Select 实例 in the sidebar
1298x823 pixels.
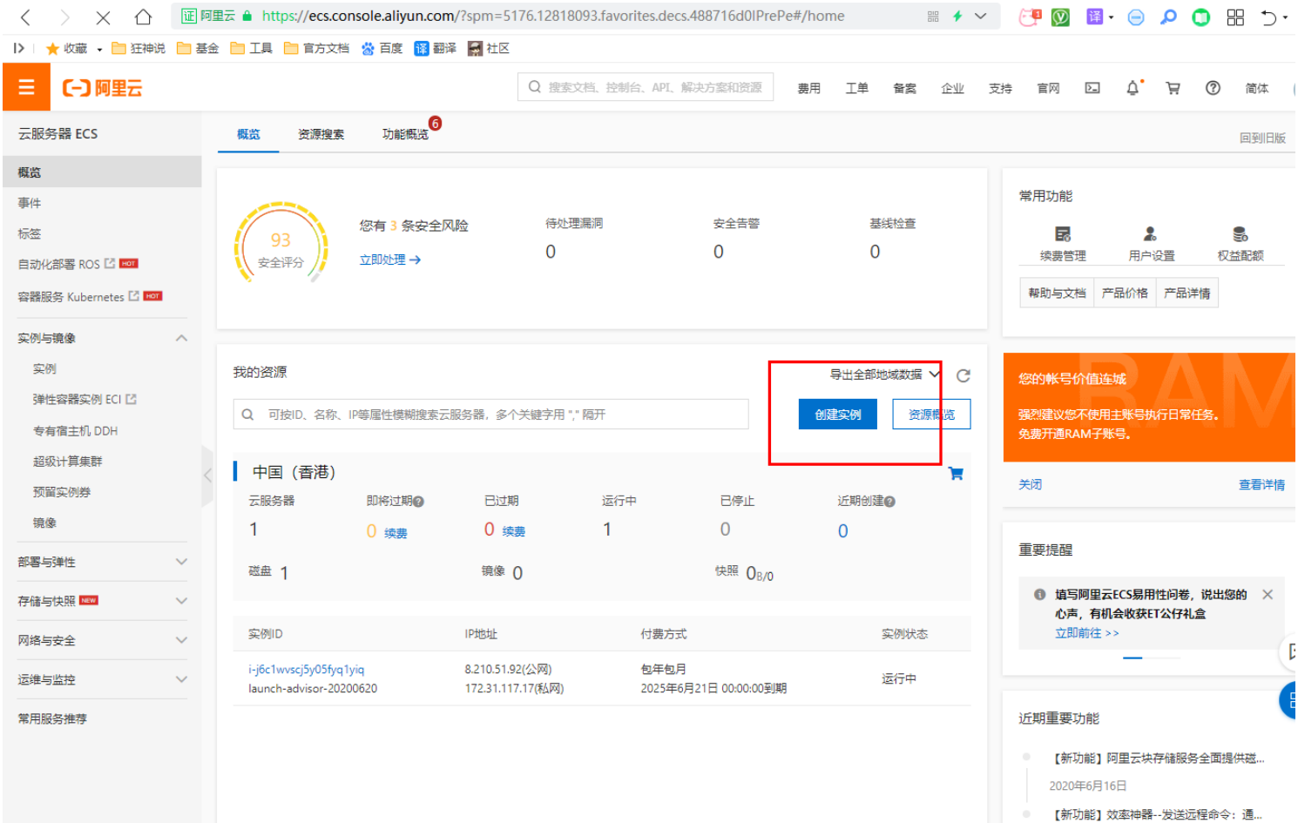(44, 369)
